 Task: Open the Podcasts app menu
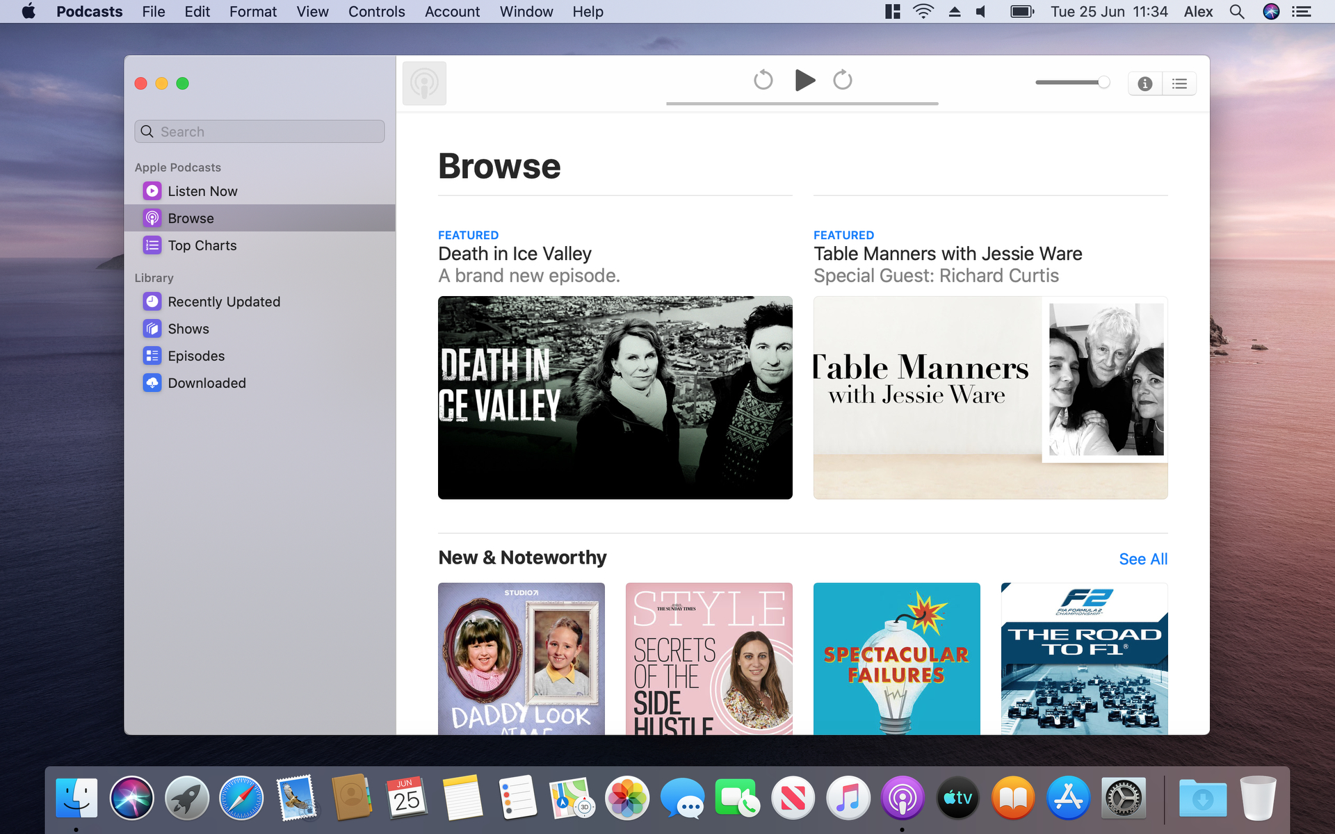90,12
